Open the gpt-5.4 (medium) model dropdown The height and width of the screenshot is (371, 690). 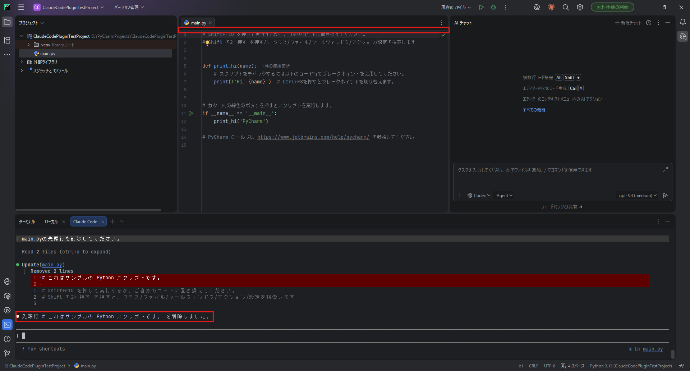point(638,196)
